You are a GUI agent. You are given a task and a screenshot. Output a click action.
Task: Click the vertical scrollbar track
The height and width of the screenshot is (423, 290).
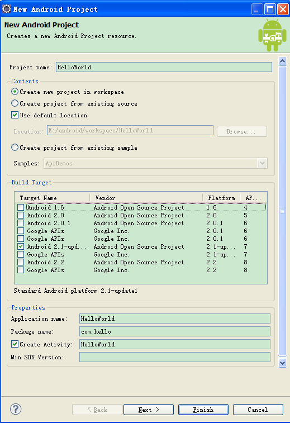click(x=282, y=211)
